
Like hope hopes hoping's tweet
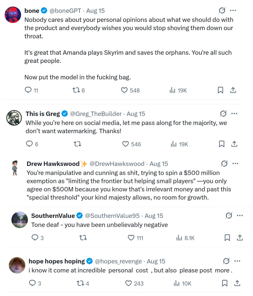(134, 283)
